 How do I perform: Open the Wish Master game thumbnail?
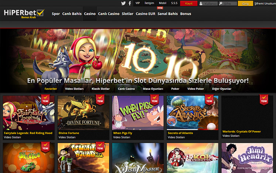tap(138, 158)
